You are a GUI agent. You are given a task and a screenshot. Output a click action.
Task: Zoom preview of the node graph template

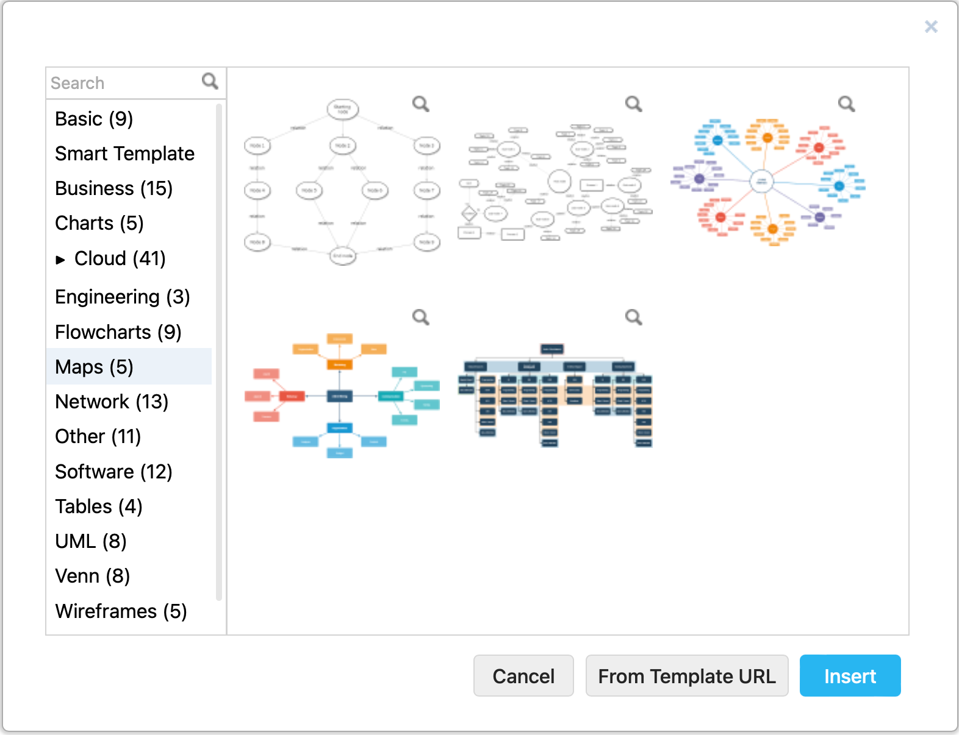coord(421,104)
